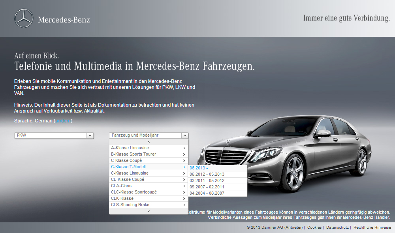Open Rechtliche Hinweise footer link
The width and height of the screenshot is (395, 233).
click(x=372, y=227)
